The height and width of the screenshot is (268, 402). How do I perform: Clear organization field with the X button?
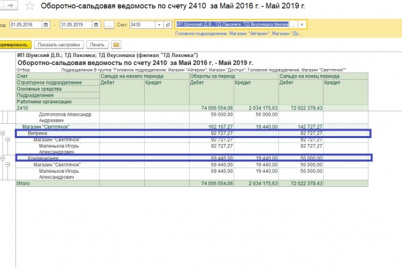(x=301, y=25)
